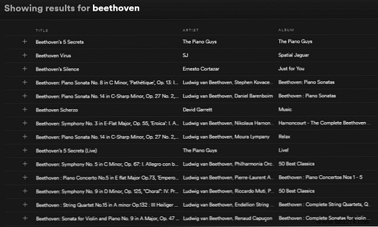The width and height of the screenshot is (378, 227).
Task: Add Piano Sonata No. 8 Pathétique plus icon
Action: (25, 82)
